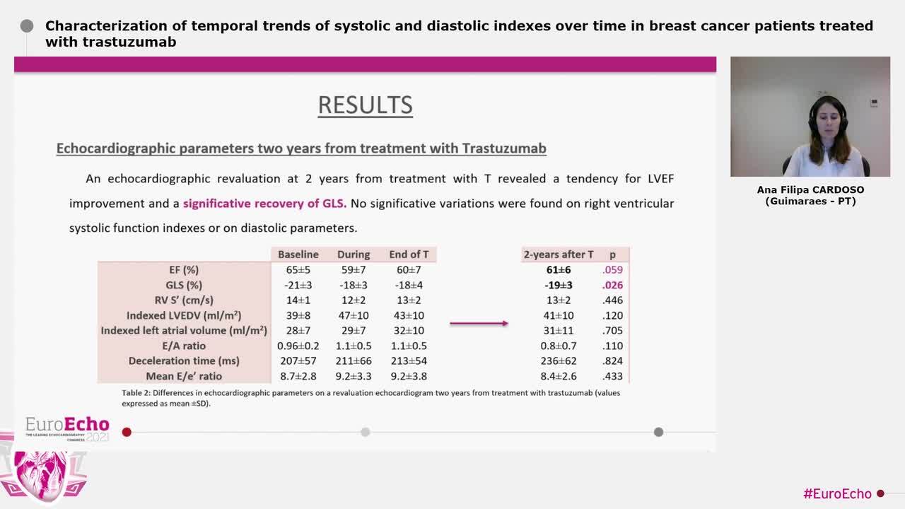Click the rightmost dark progress dot
The image size is (905, 509).
click(x=659, y=432)
